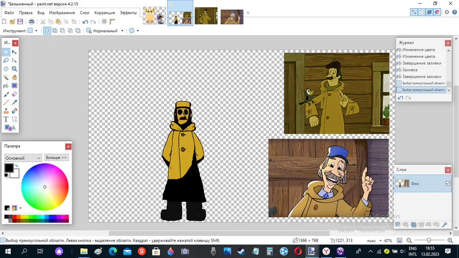Close the Палитра panel
The image size is (459, 258).
(68, 146)
